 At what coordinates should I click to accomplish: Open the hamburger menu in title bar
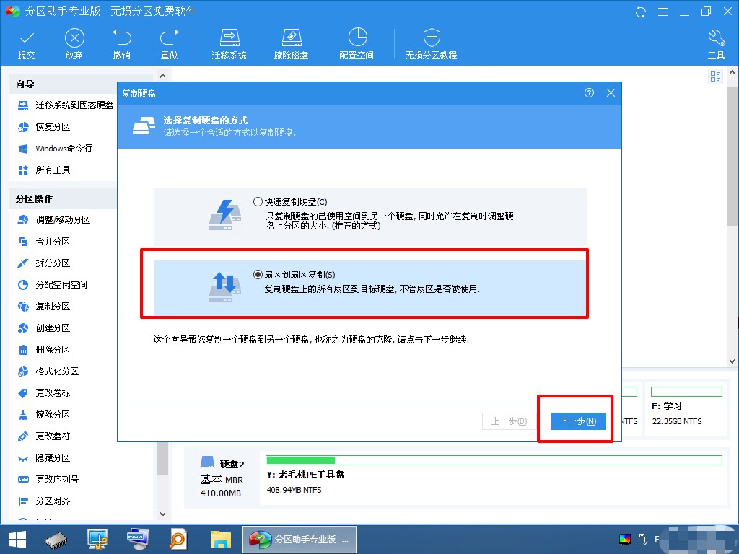[663, 12]
